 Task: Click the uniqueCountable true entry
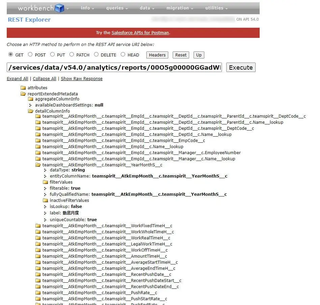(x=73, y=220)
